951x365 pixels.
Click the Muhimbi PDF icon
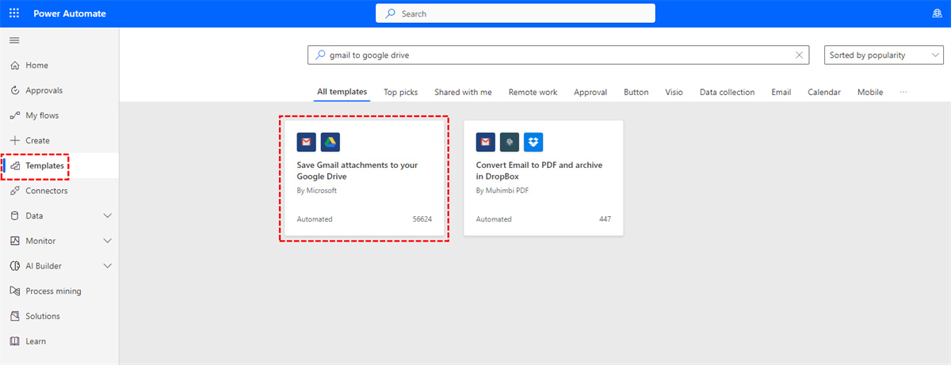tap(510, 142)
